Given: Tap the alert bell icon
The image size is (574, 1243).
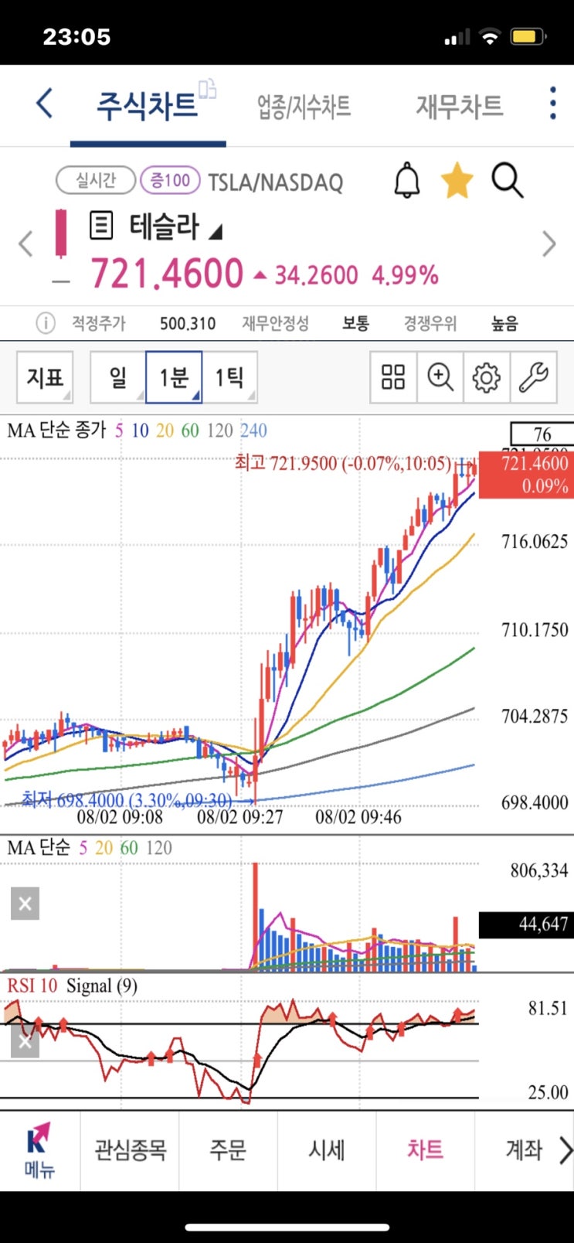Looking at the screenshot, I should click(407, 182).
